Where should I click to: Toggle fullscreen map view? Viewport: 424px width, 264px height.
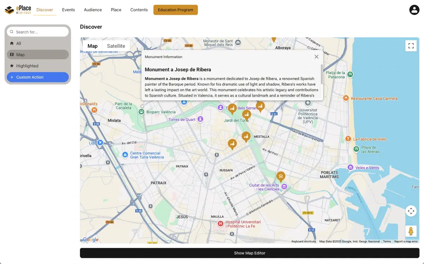[411, 46]
